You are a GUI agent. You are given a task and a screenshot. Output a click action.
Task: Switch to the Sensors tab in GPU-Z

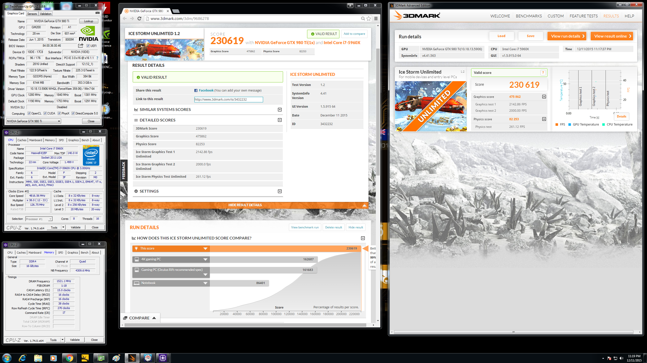pyautogui.click(x=32, y=14)
